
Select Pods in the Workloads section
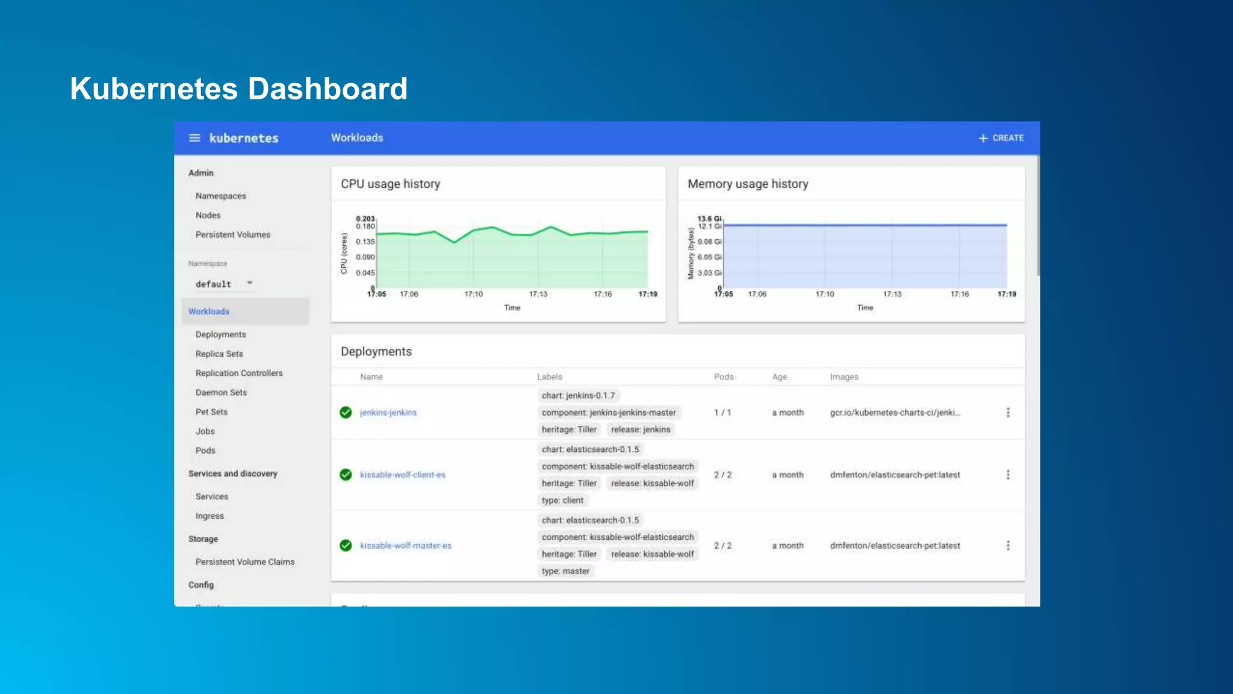[x=205, y=451]
